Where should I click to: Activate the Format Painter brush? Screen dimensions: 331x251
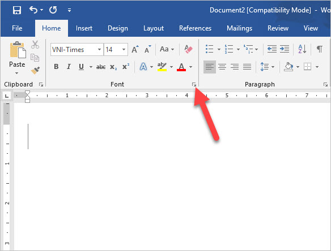click(x=35, y=71)
